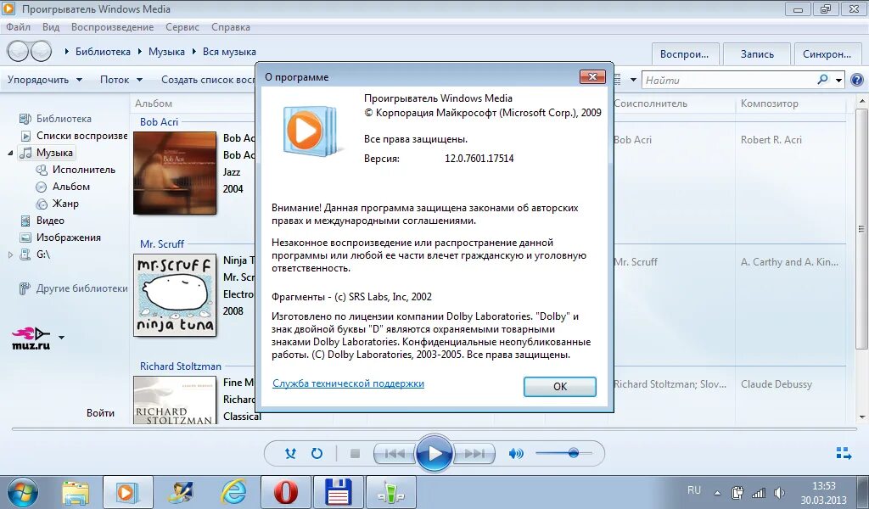
Task: Select Исполнитель under Музыка
Action: pyautogui.click(x=84, y=170)
